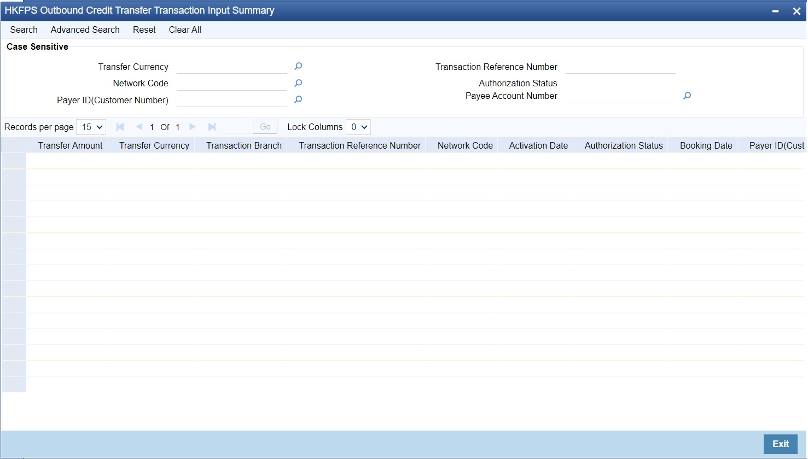This screenshot has width=808, height=459.
Task: Go to last page of records
Action: click(x=212, y=127)
